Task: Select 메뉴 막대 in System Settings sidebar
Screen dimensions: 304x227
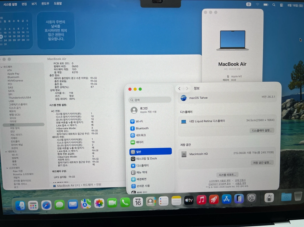Action: pyautogui.click(x=150, y=172)
